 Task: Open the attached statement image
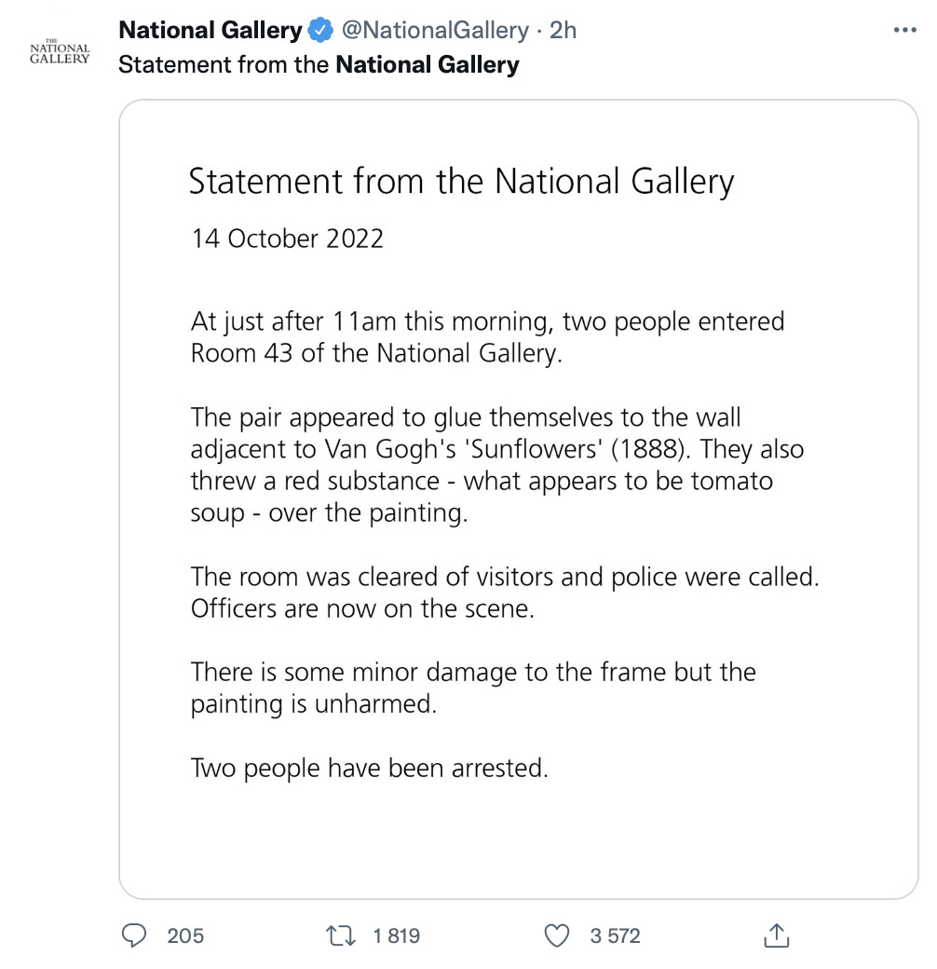click(x=519, y=499)
